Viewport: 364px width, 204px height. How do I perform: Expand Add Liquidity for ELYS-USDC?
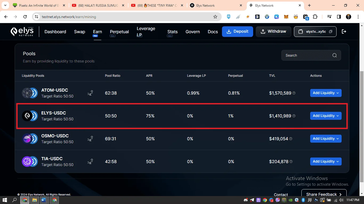pos(326,116)
